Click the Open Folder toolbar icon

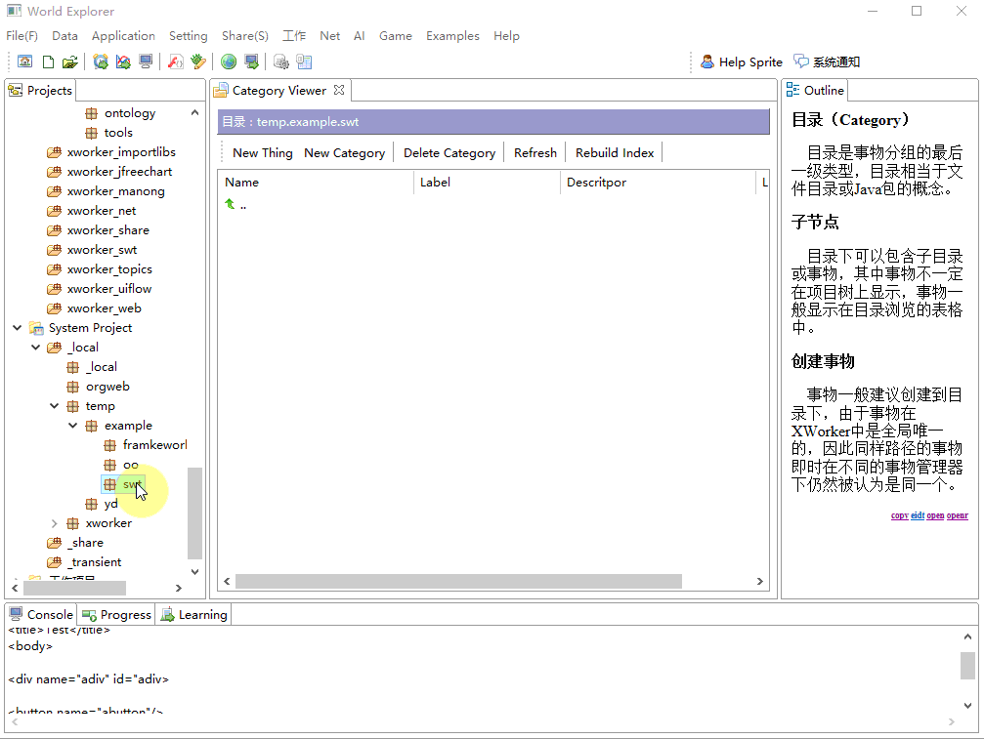point(68,61)
